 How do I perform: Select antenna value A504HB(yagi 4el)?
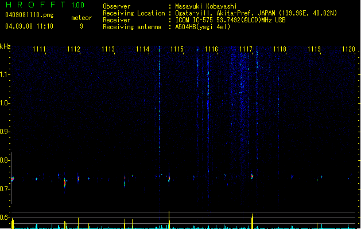203,27
